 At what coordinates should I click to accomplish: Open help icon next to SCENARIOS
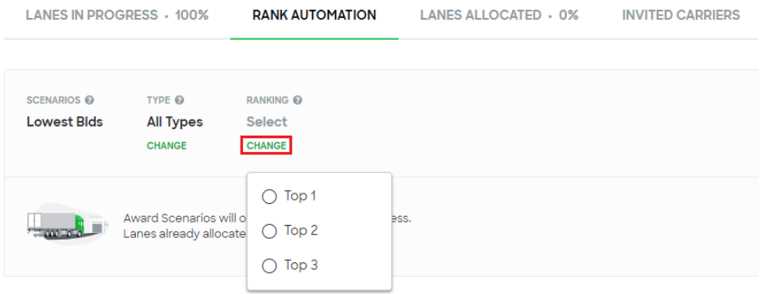(89, 101)
